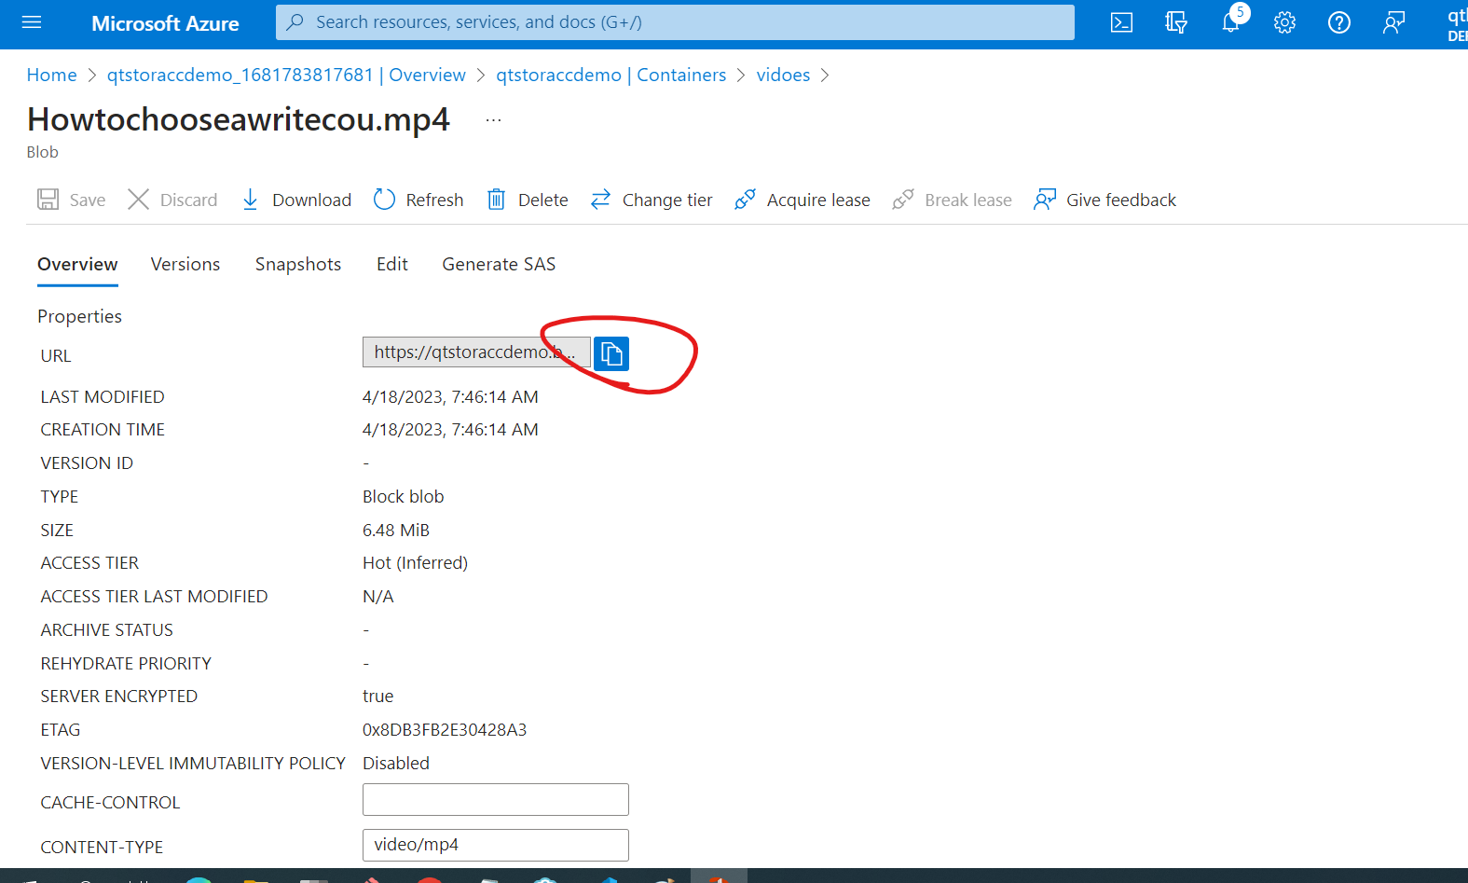Click the Save toolbar button
This screenshot has height=883, width=1468.
point(72,200)
